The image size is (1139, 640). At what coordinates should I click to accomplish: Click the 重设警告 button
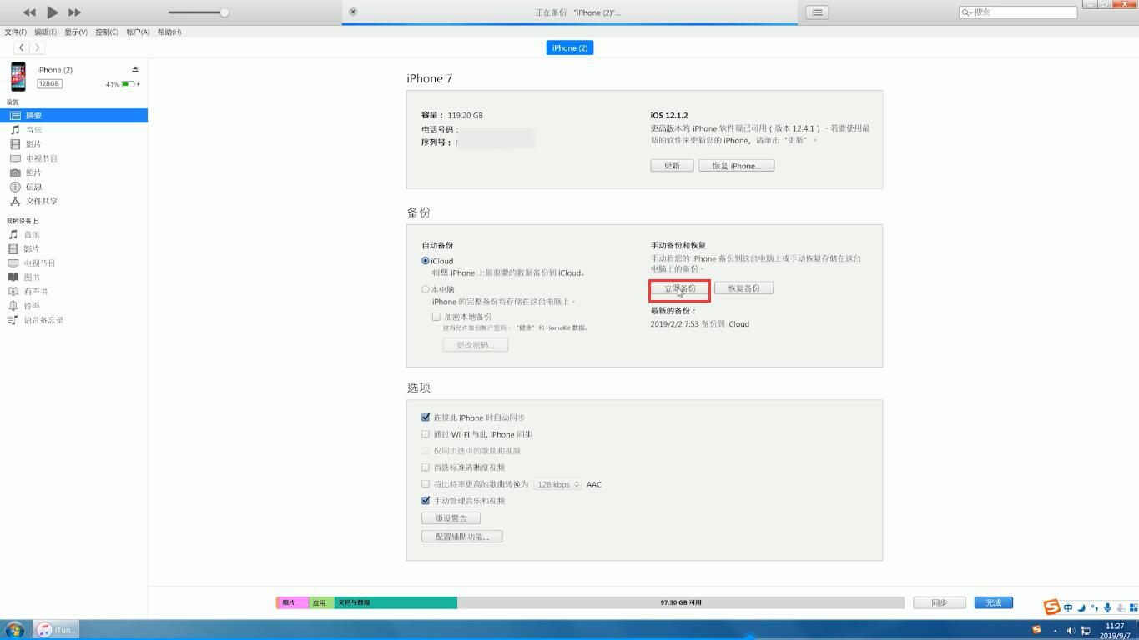coord(451,518)
